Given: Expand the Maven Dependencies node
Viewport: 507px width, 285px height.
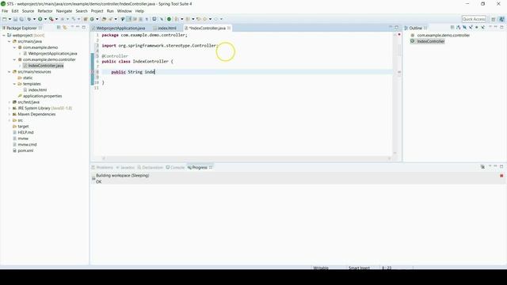Looking at the screenshot, I should (x=9, y=114).
